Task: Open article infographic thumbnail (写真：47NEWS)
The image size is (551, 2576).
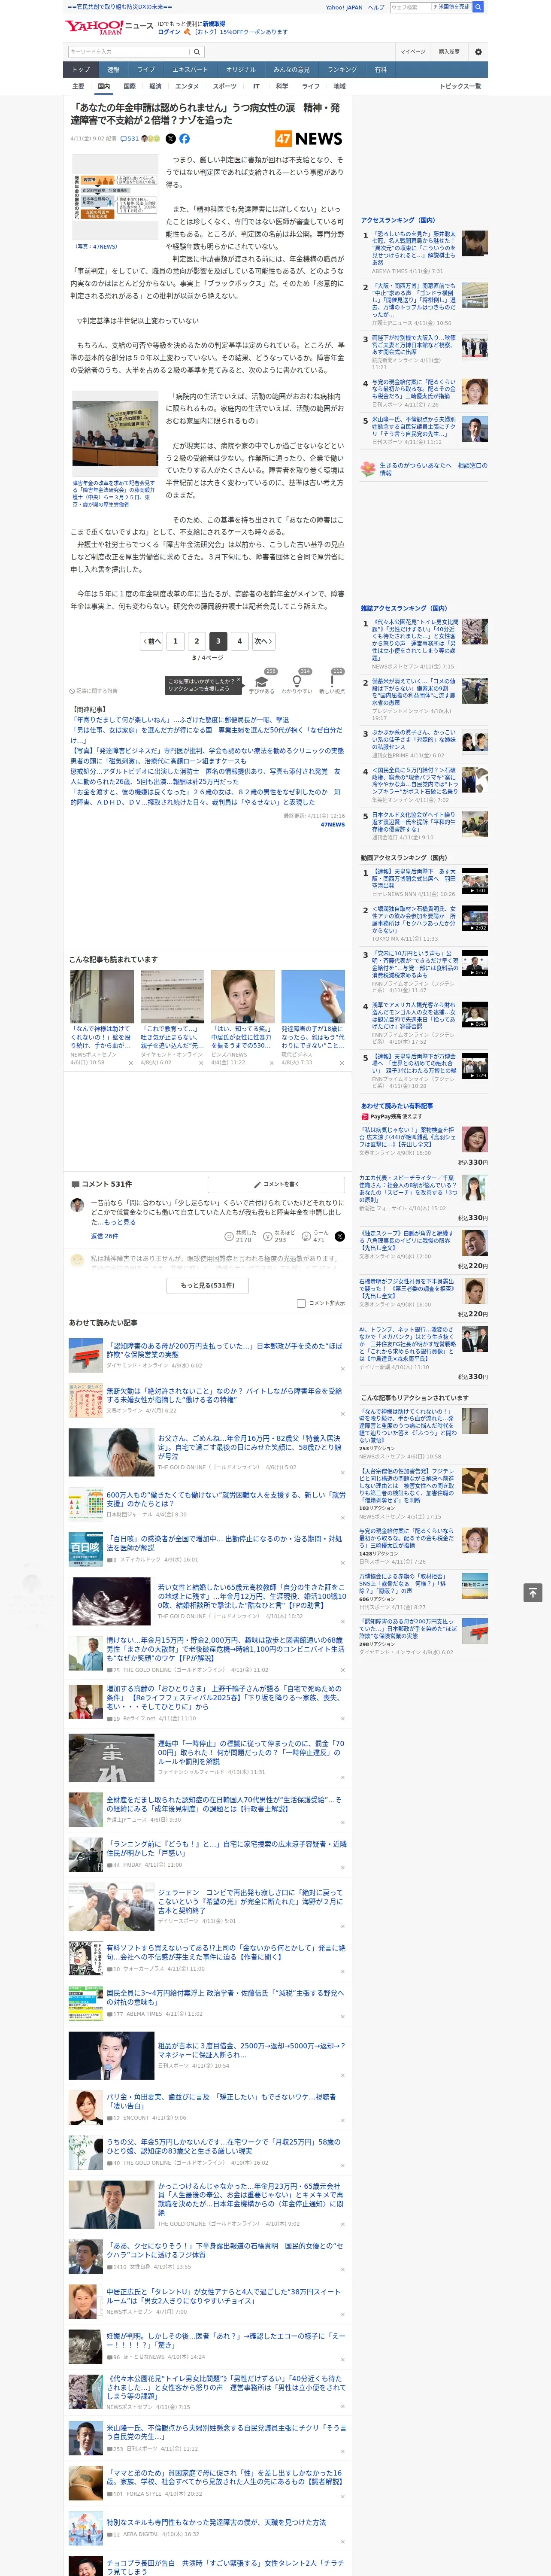Action: (115, 198)
